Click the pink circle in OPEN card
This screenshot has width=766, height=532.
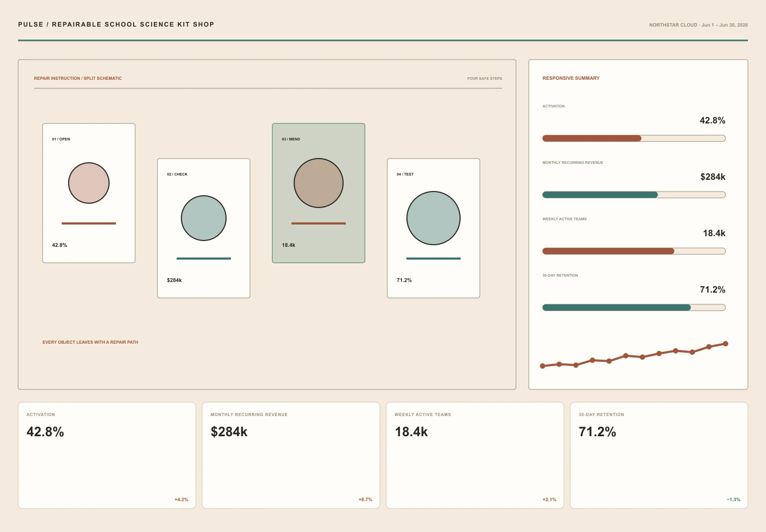(89, 183)
